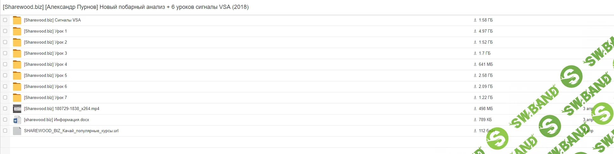Click the blank file icon for the .url file
The image size is (614, 154).
(17, 131)
